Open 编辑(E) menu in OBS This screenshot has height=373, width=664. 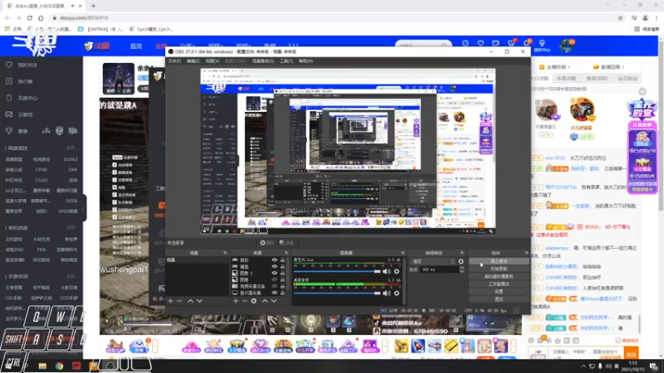193,61
